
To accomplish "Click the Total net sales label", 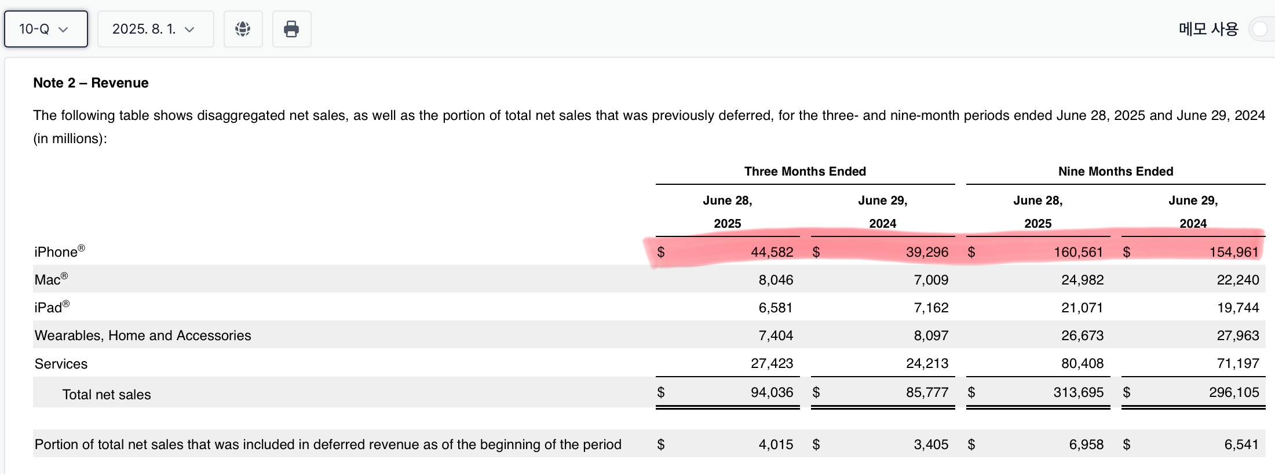I will click(x=107, y=395).
